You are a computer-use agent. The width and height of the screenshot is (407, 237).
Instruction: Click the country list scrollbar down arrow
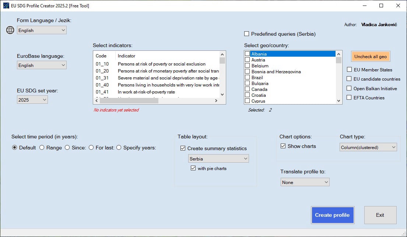(x=338, y=100)
